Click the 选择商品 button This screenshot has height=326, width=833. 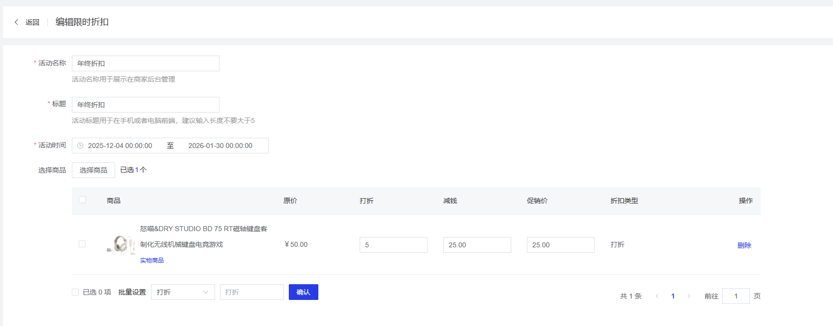point(93,170)
